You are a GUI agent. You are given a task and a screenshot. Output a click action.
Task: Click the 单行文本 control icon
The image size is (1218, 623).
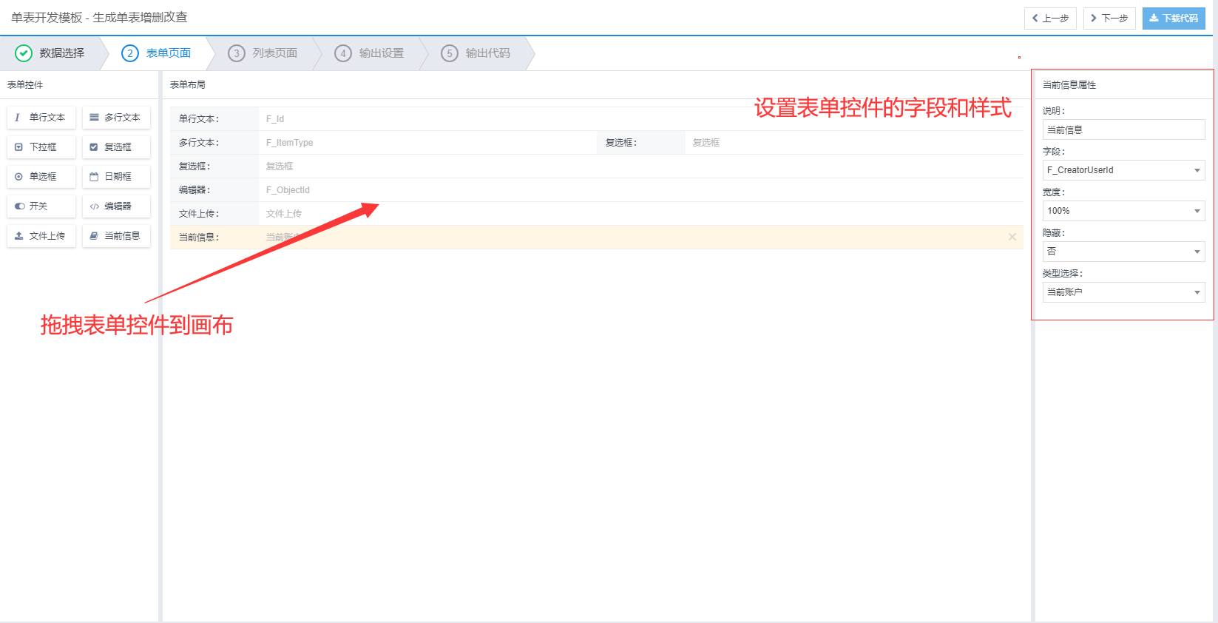tap(18, 118)
